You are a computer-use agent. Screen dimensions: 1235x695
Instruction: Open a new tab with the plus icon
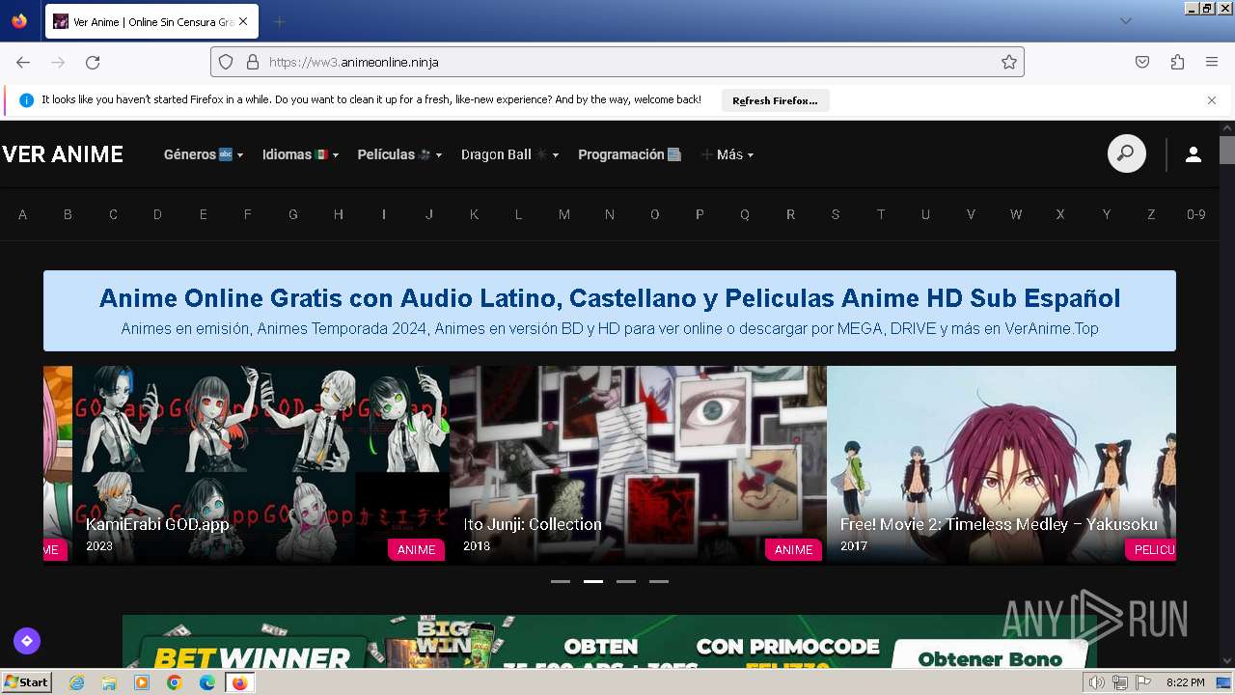click(280, 21)
